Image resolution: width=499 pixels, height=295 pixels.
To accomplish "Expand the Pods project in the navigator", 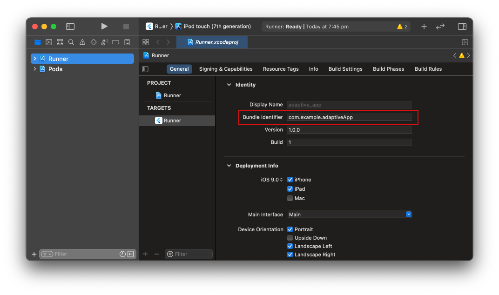I will tap(34, 69).
